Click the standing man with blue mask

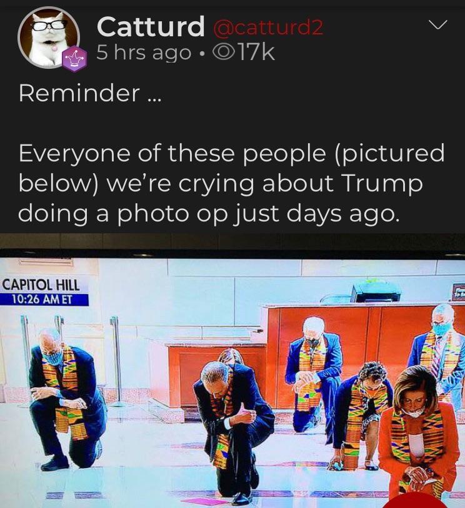pos(440,351)
